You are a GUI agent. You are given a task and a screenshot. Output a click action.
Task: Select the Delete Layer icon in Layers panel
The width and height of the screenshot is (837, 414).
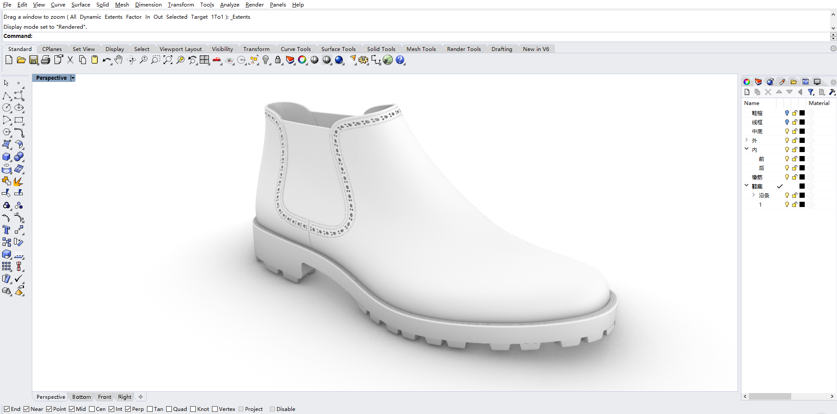[x=768, y=92]
